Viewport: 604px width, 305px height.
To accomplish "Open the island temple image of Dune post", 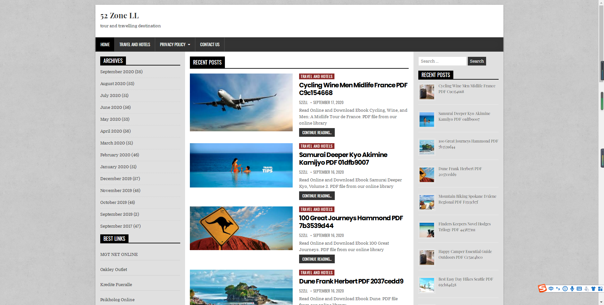I will point(241,287).
